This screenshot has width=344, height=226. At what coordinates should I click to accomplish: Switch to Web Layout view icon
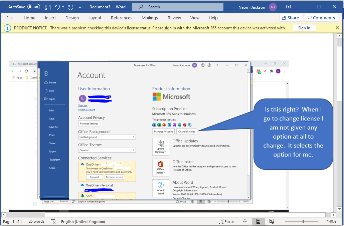point(272,221)
